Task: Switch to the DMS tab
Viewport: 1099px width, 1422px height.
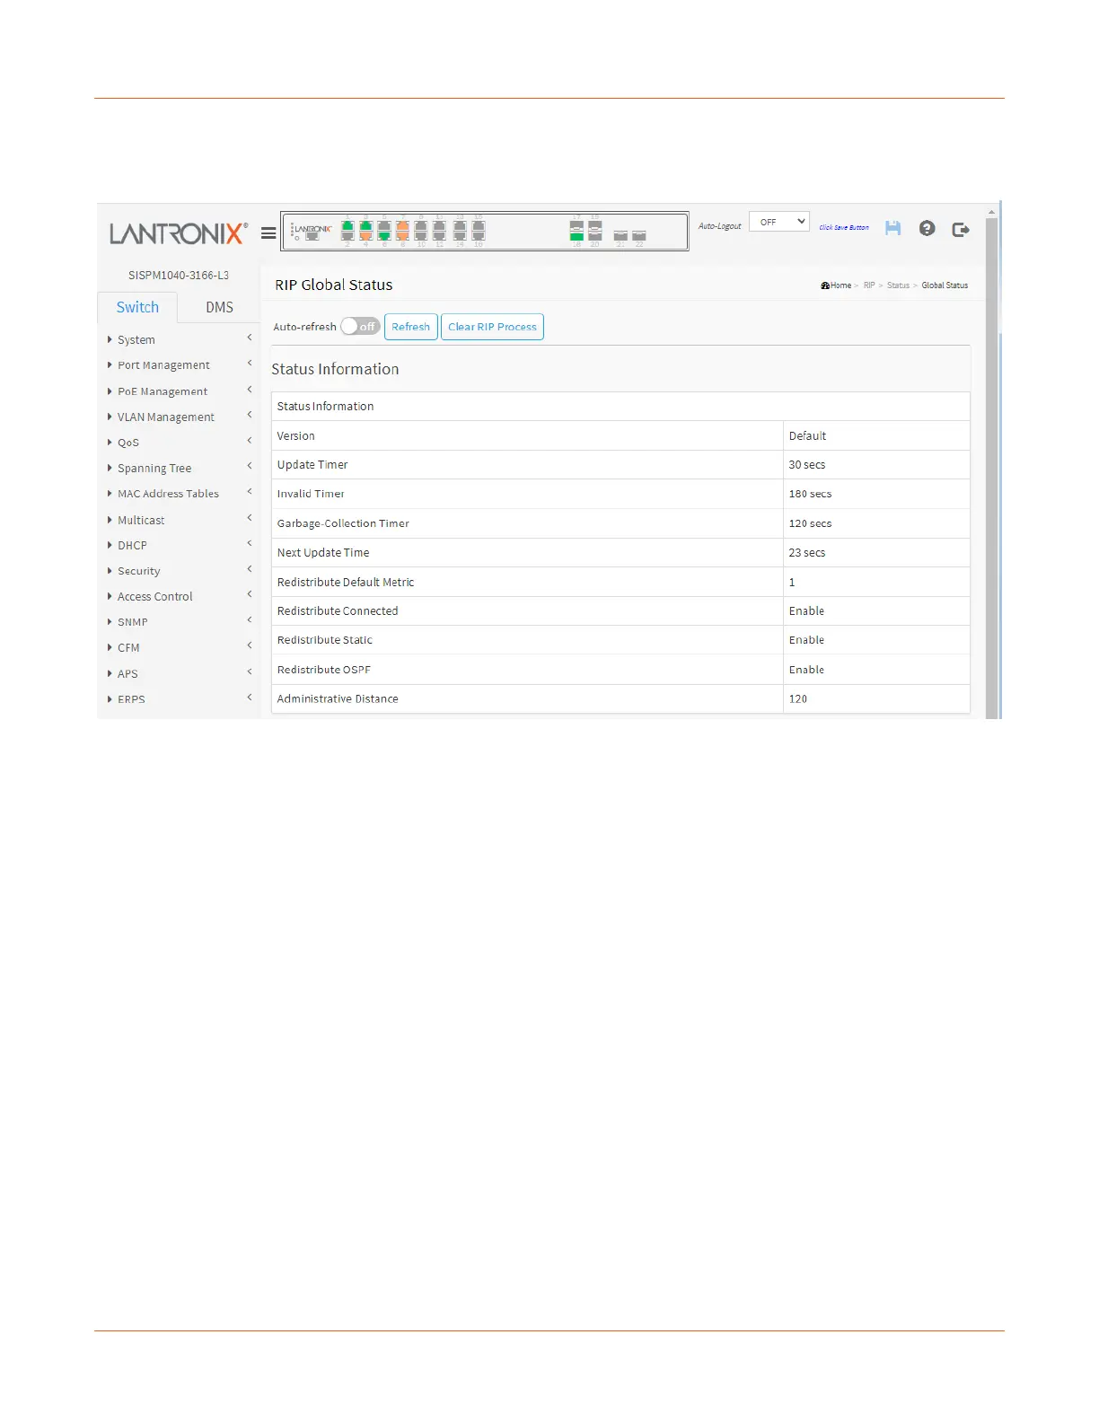Action: click(x=219, y=307)
